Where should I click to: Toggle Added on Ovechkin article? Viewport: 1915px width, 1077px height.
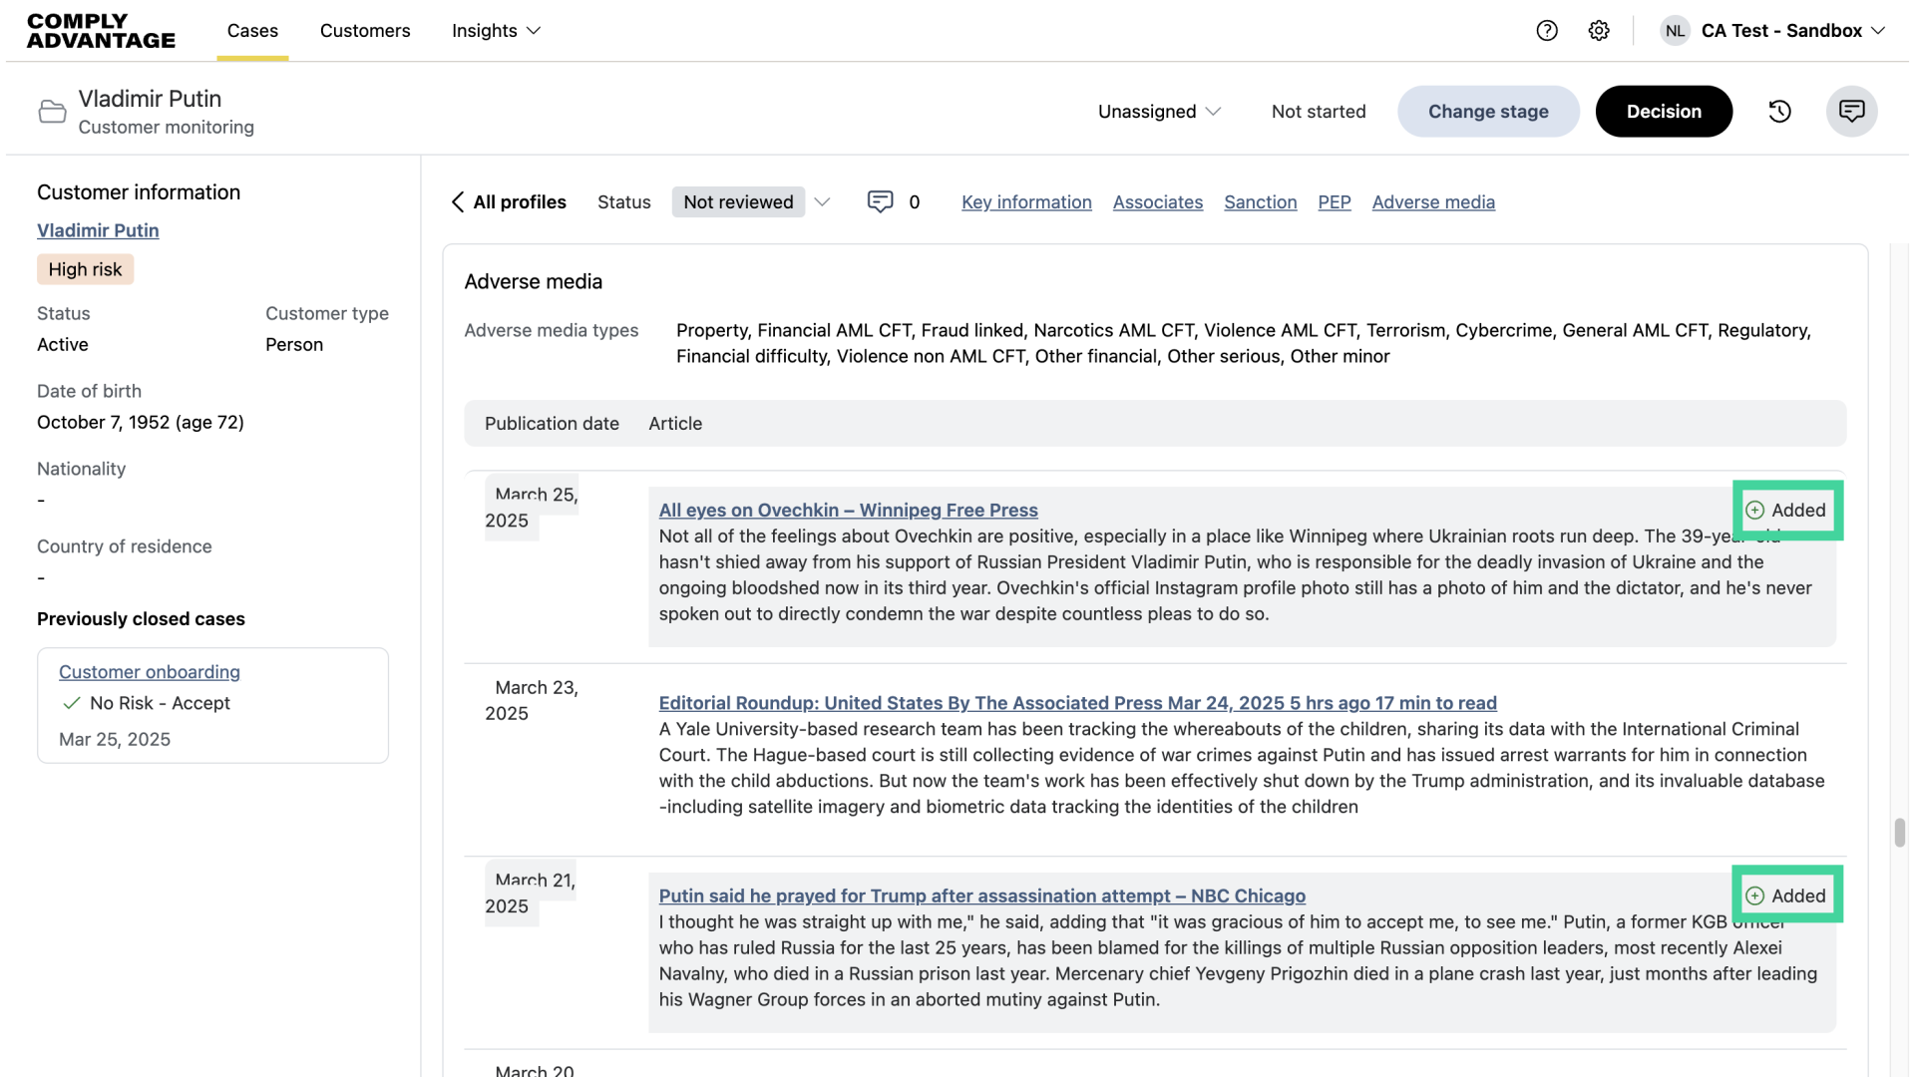click(1786, 511)
